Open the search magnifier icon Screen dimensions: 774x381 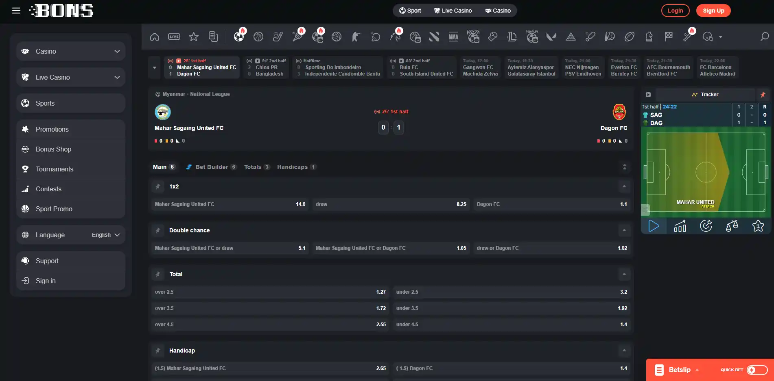pos(765,37)
